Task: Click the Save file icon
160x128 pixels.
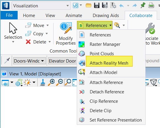Action: click(97, 5)
